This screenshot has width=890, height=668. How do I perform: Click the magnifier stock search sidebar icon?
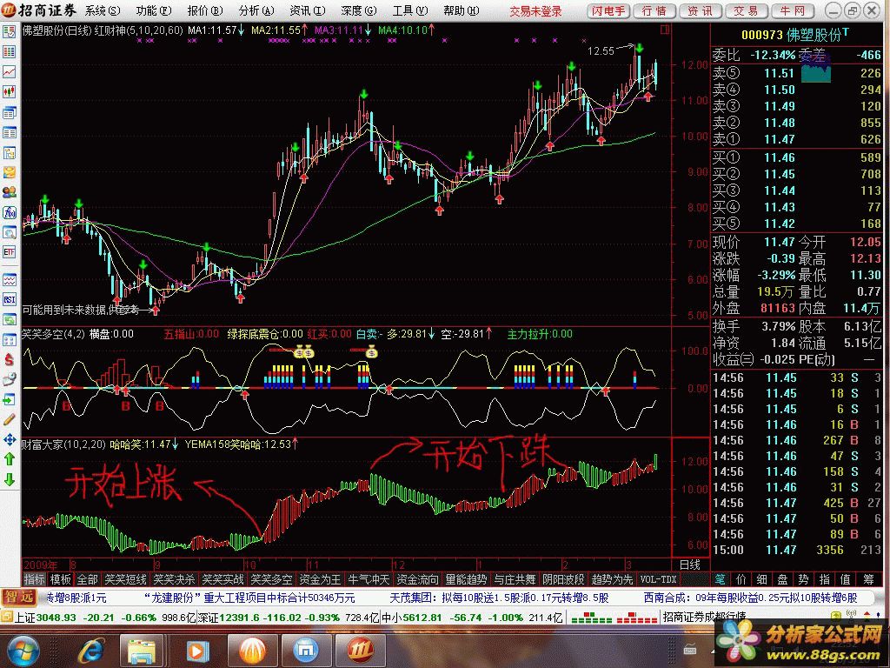(9, 232)
